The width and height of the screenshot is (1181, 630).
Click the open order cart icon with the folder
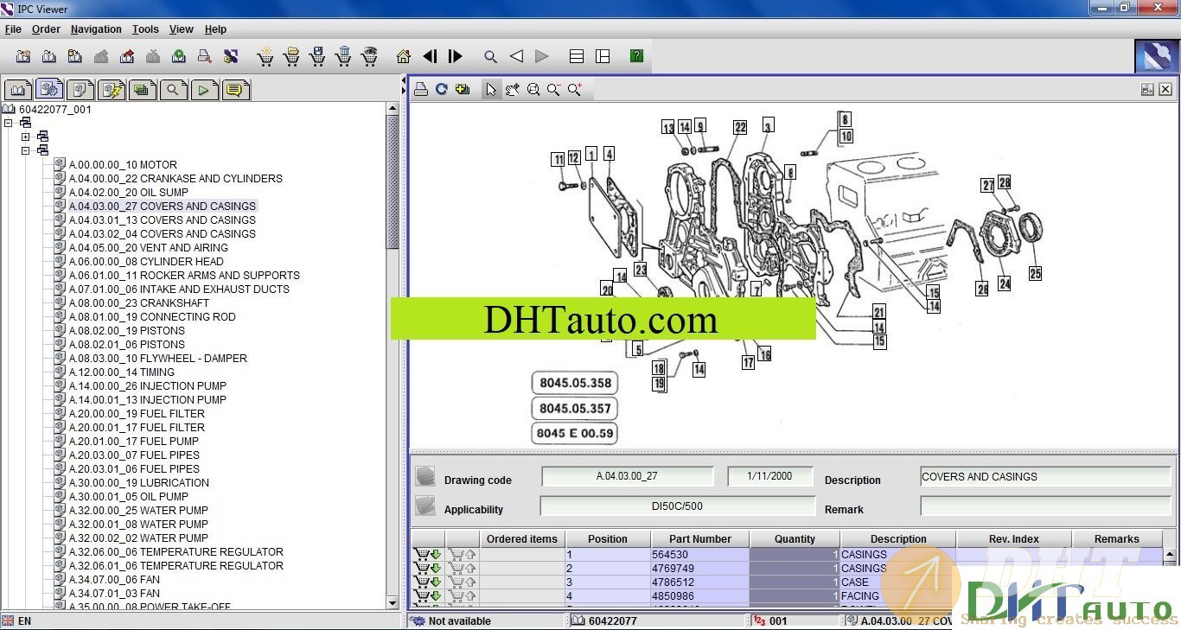pyautogui.click(x=291, y=57)
